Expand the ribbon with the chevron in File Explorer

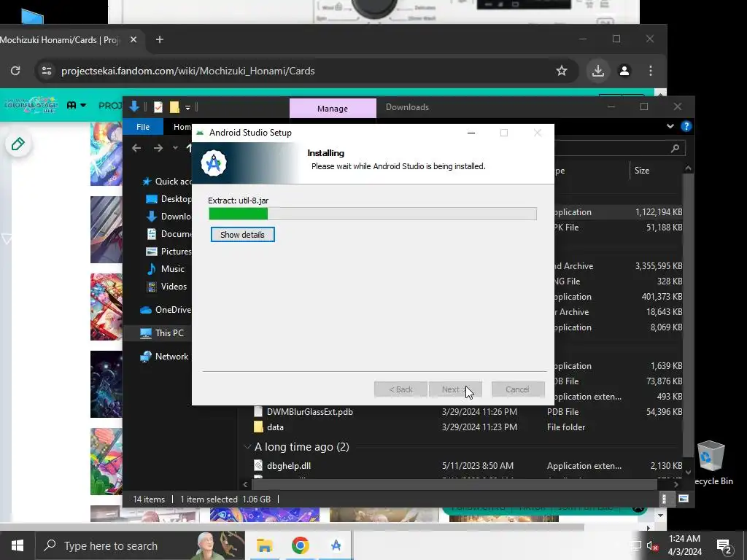pos(670,126)
